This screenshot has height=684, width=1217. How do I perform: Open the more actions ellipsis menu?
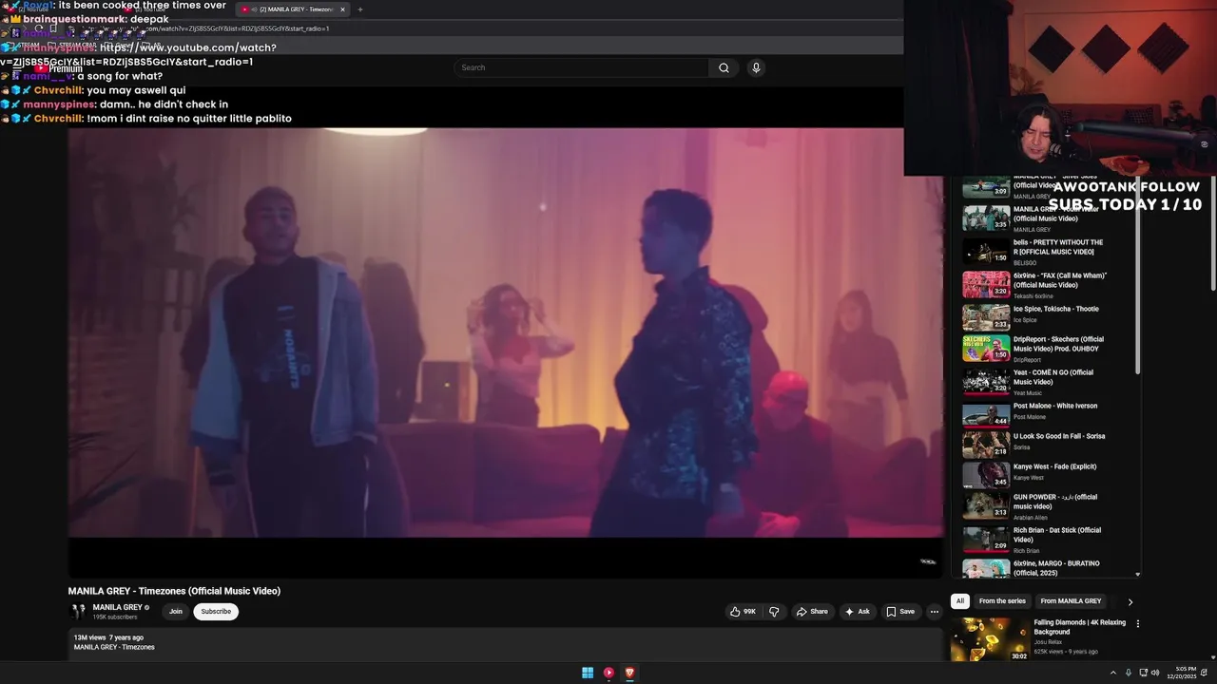coord(935,612)
